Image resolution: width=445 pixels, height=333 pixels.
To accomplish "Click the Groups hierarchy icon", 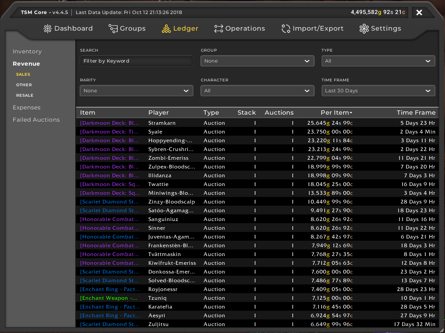I will coord(113,28).
